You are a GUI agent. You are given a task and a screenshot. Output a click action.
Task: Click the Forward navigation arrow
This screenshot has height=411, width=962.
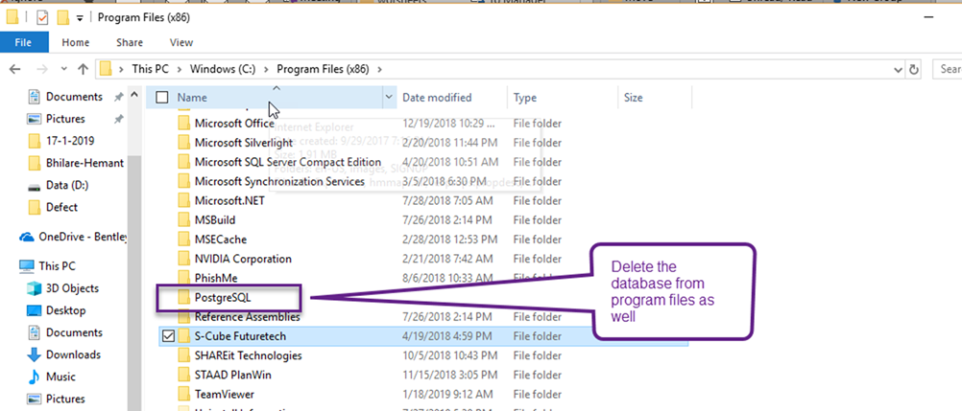(x=41, y=69)
